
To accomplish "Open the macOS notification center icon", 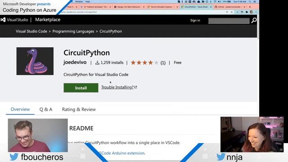I will 255,1.
